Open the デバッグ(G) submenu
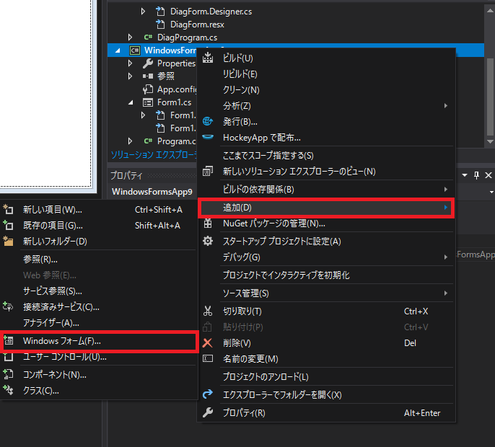 tap(326, 257)
